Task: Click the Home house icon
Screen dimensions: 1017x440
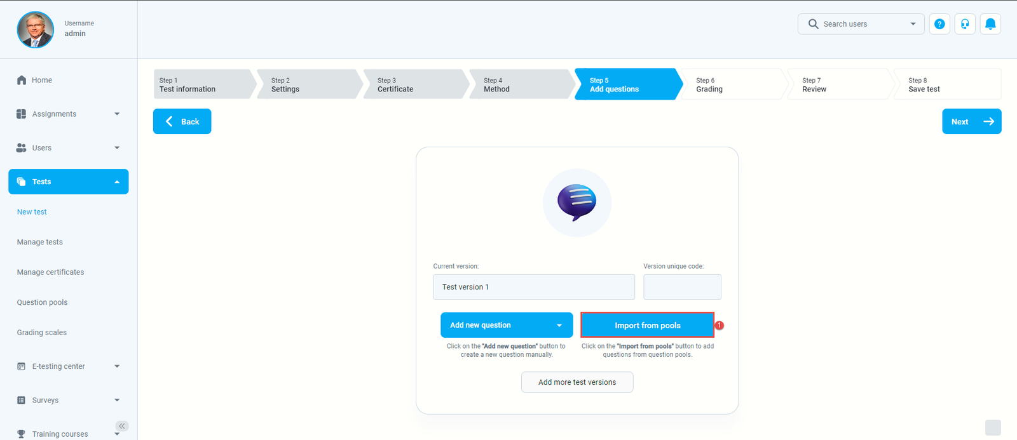Action: click(x=22, y=80)
